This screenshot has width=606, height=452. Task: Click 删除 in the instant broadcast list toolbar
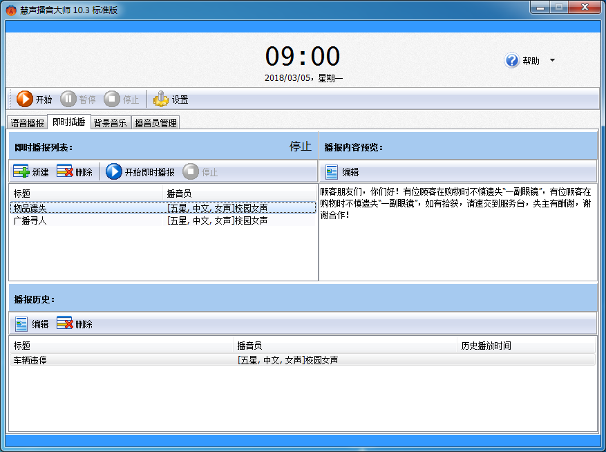[75, 171]
